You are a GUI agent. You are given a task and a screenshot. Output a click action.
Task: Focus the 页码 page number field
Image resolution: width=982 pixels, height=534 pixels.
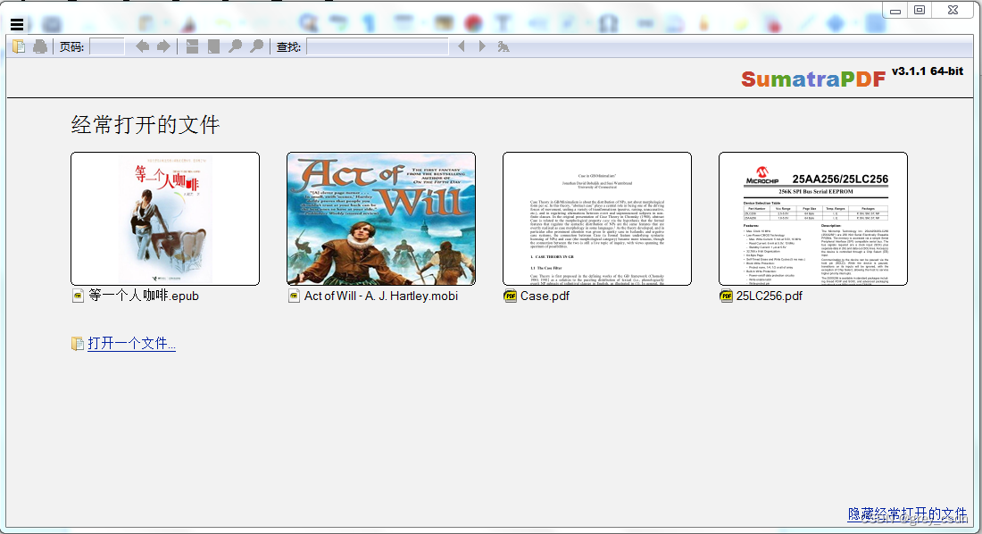coord(107,46)
